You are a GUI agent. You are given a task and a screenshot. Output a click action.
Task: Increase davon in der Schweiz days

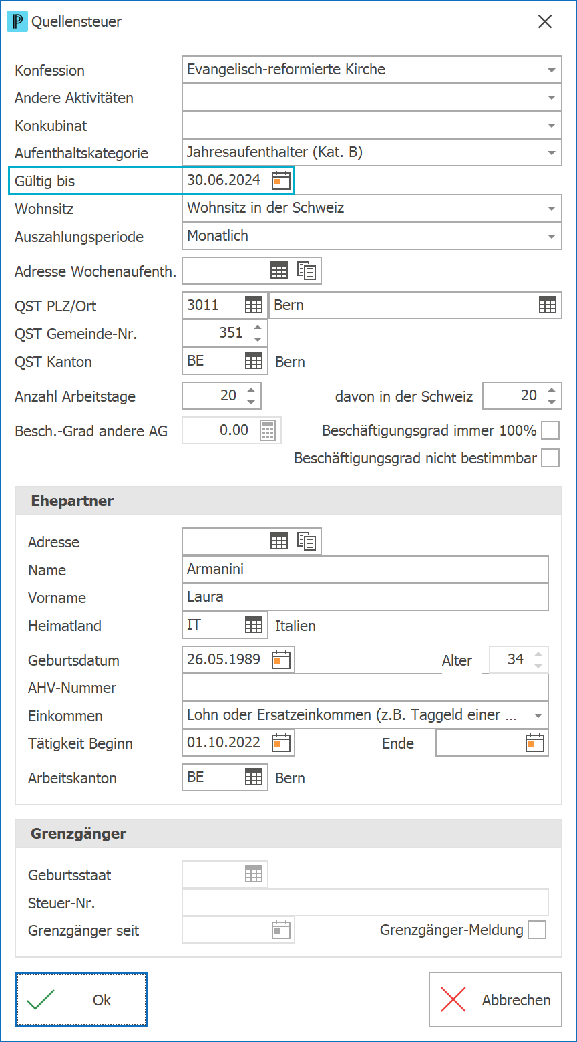coord(552,390)
